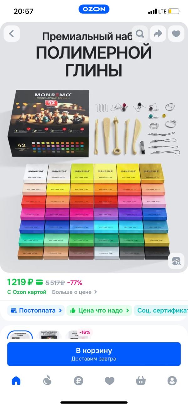Viewport: 188px width, 407px height.
Task: Select the variant thumbnail with -16% badge
Action: click(x=78, y=335)
